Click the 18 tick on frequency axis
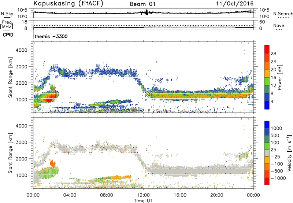293x203 pixels. pyautogui.click(x=25, y=22)
